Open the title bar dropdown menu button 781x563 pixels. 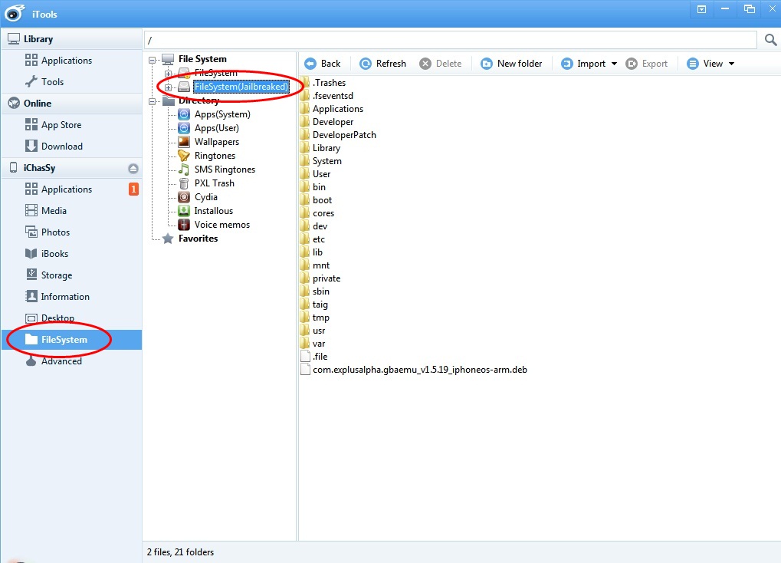[x=701, y=9]
